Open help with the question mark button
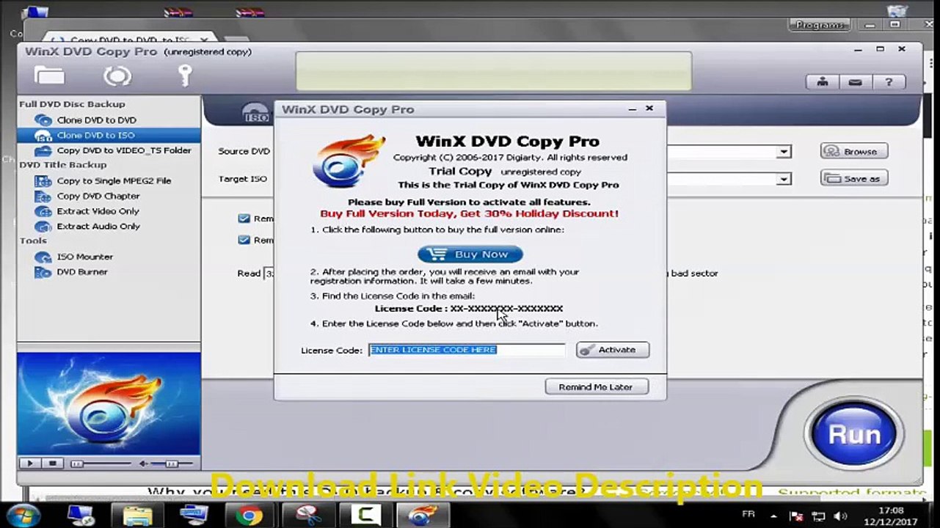 889,82
